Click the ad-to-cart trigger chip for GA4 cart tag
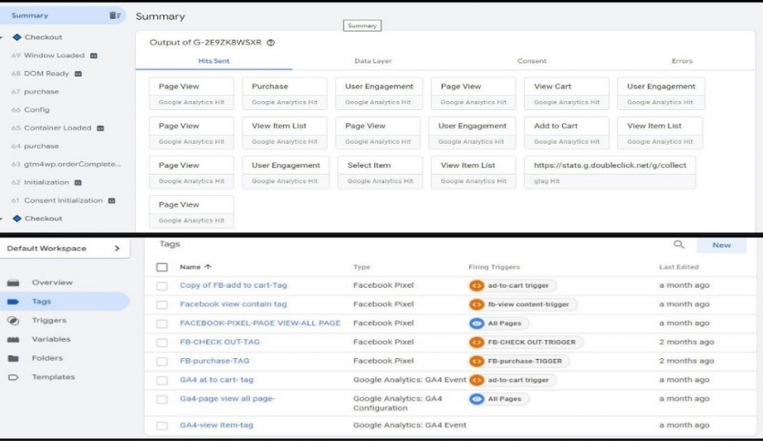This screenshot has height=441, width=763. 512,380
